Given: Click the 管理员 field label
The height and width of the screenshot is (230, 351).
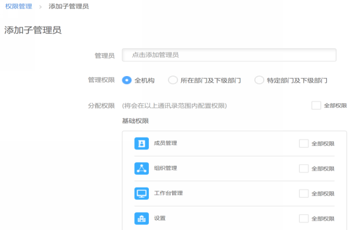Looking at the screenshot, I should click(105, 55).
